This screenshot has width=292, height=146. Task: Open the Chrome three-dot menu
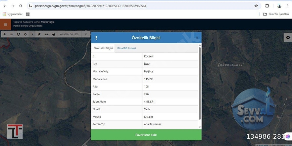tap(287, 6)
